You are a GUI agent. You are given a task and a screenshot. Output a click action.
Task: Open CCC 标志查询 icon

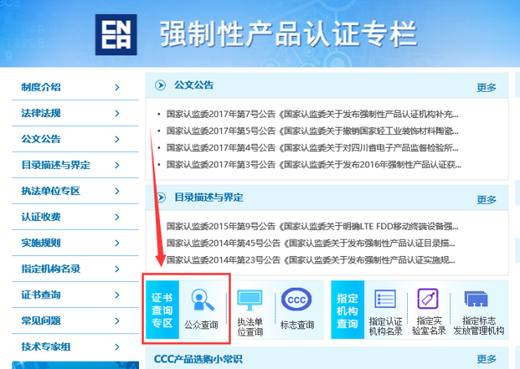click(297, 299)
